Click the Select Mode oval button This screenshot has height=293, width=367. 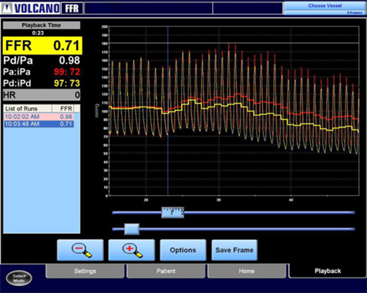tap(19, 278)
